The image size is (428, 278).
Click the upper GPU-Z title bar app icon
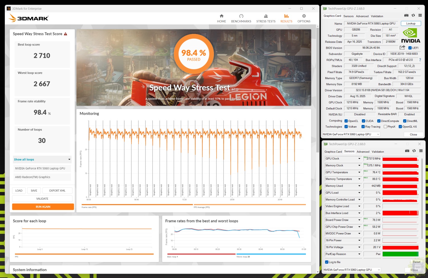click(325, 9)
